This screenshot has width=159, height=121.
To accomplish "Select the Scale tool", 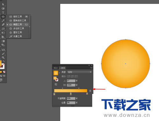I will pyautogui.click(x=3, y=29).
